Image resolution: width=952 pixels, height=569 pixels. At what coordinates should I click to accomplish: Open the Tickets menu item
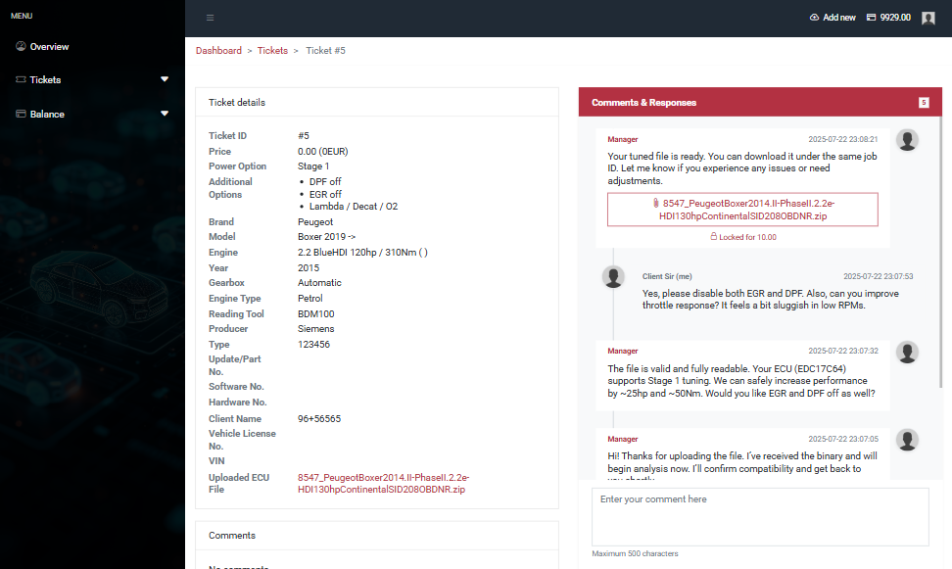pos(45,79)
